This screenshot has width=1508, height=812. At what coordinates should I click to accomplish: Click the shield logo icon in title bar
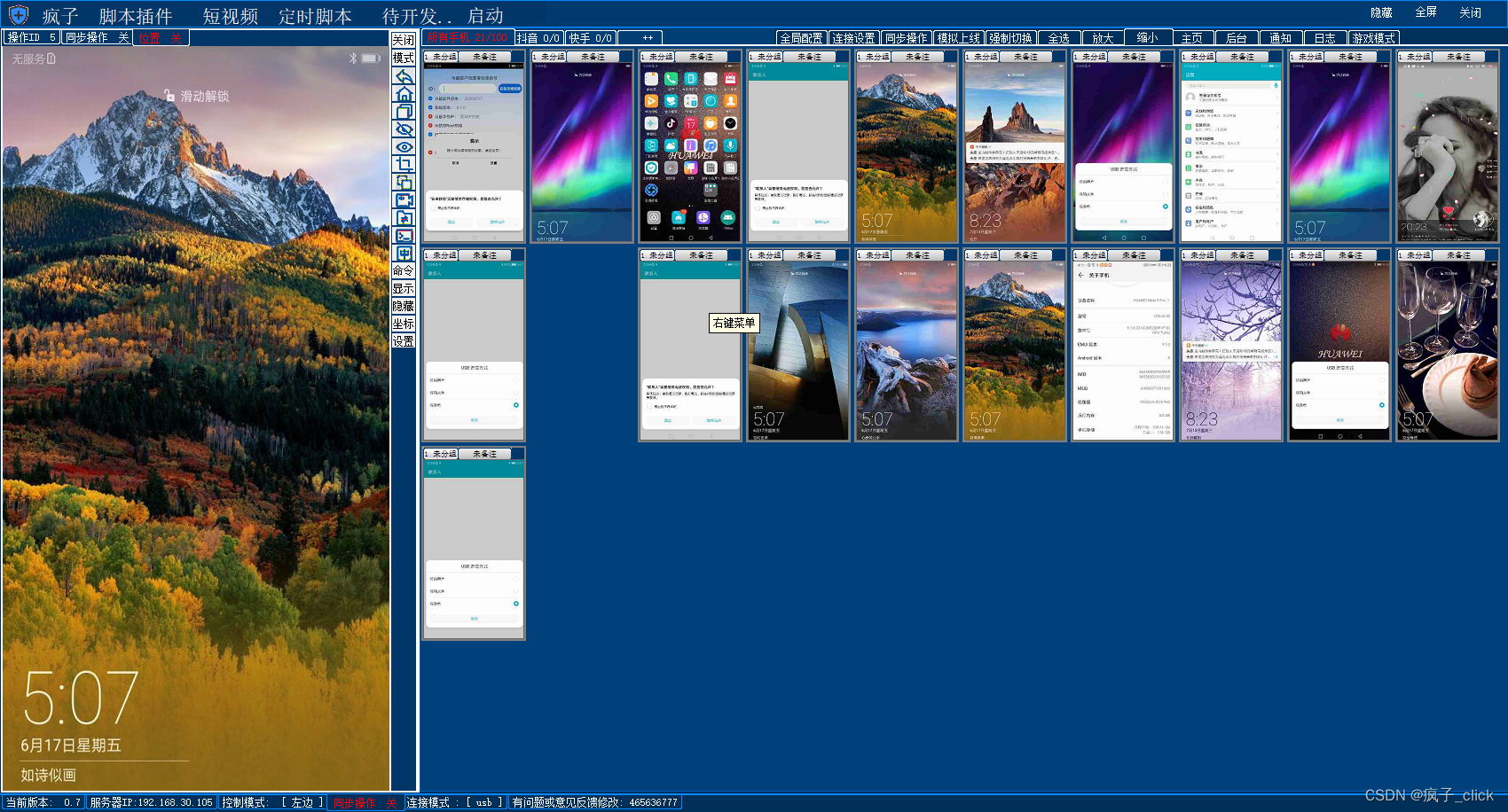tap(18, 14)
